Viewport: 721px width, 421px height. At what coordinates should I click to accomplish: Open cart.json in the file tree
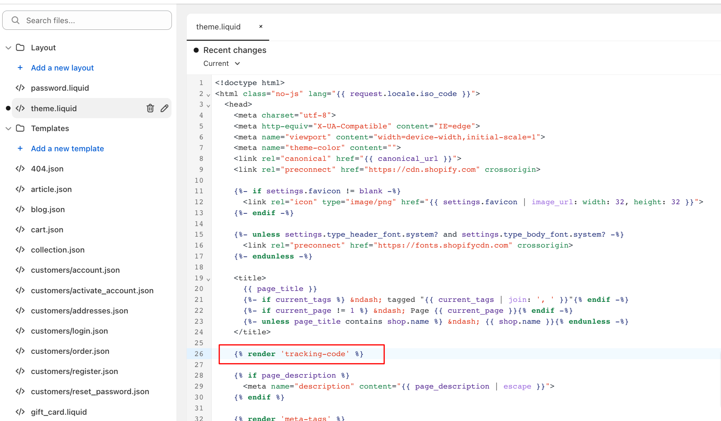(47, 230)
